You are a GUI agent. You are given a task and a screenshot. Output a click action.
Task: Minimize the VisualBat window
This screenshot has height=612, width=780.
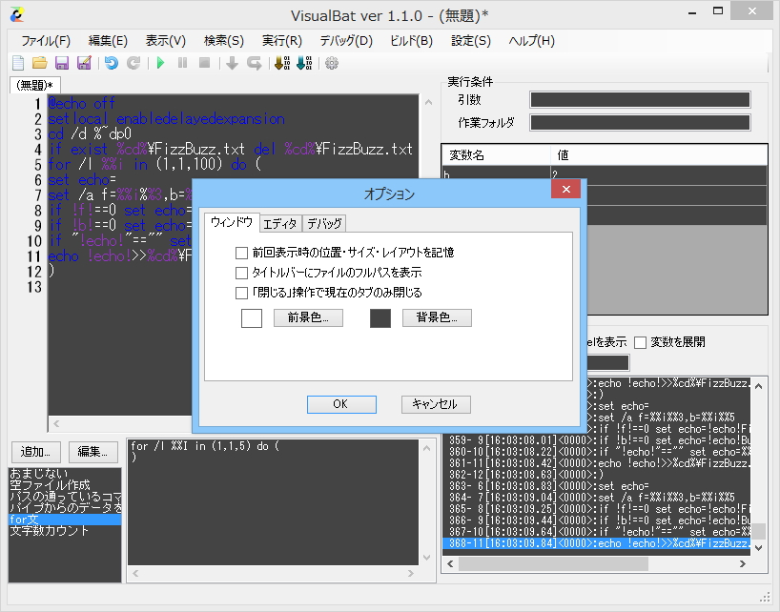pos(692,12)
